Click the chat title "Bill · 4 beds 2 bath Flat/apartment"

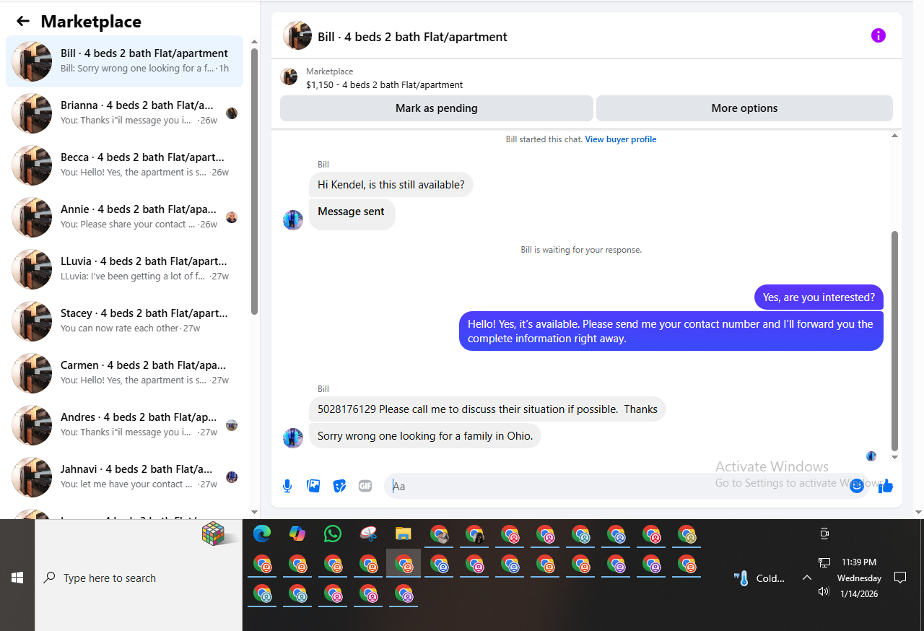(412, 37)
